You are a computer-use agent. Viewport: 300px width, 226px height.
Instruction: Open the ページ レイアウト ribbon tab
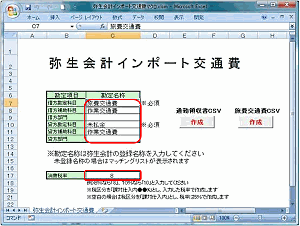pyautogui.click(x=86, y=18)
